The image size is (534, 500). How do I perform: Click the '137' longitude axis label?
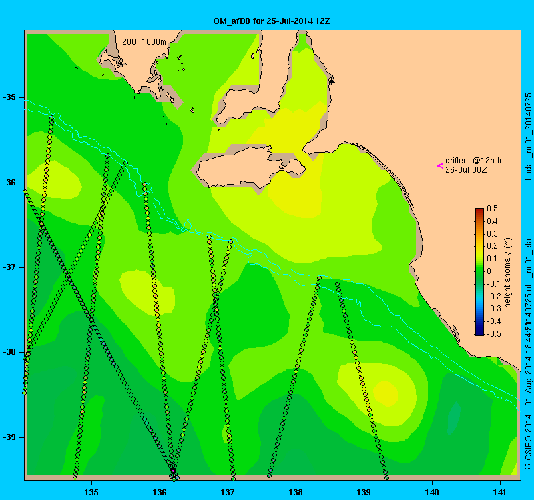coord(228,493)
